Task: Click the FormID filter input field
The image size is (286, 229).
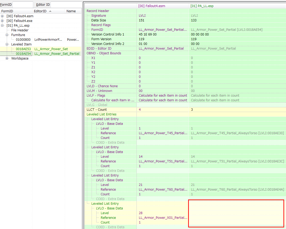Action: 23,4
